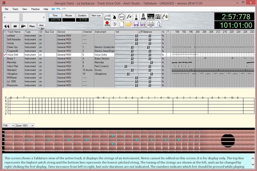Select the piano keyboard view icon
Screen dimensions: 257x171
tap(151, 17)
